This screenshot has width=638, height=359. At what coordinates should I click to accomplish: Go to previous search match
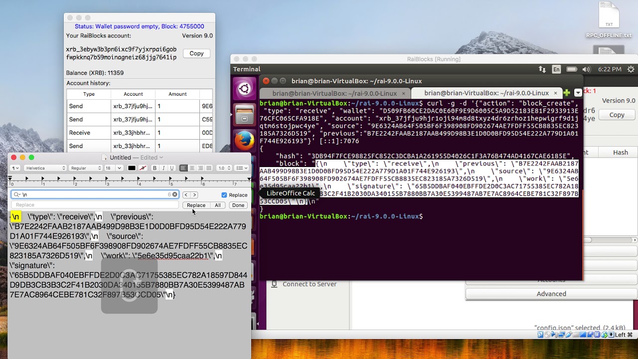(185, 195)
